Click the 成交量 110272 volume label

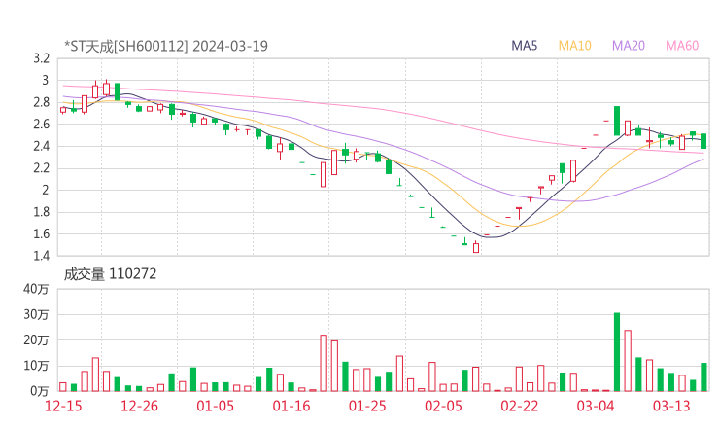(110, 273)
